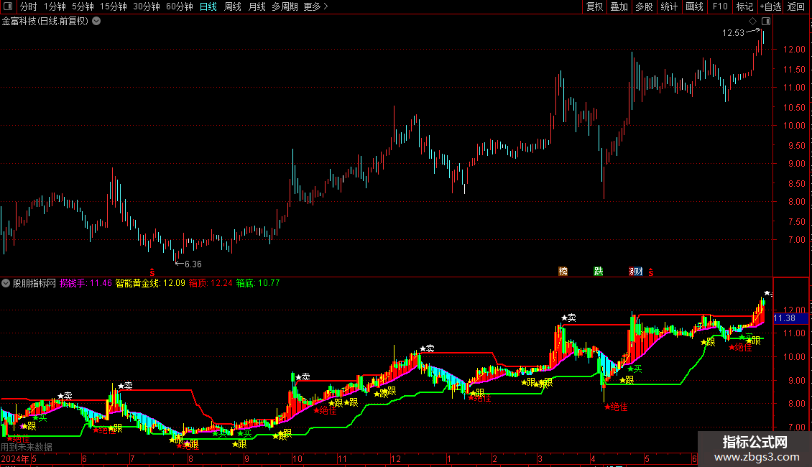Viewport: 812px width, 467px height.
Task: Select the 60分钟 period tab
Action: (x=180, y=6)
